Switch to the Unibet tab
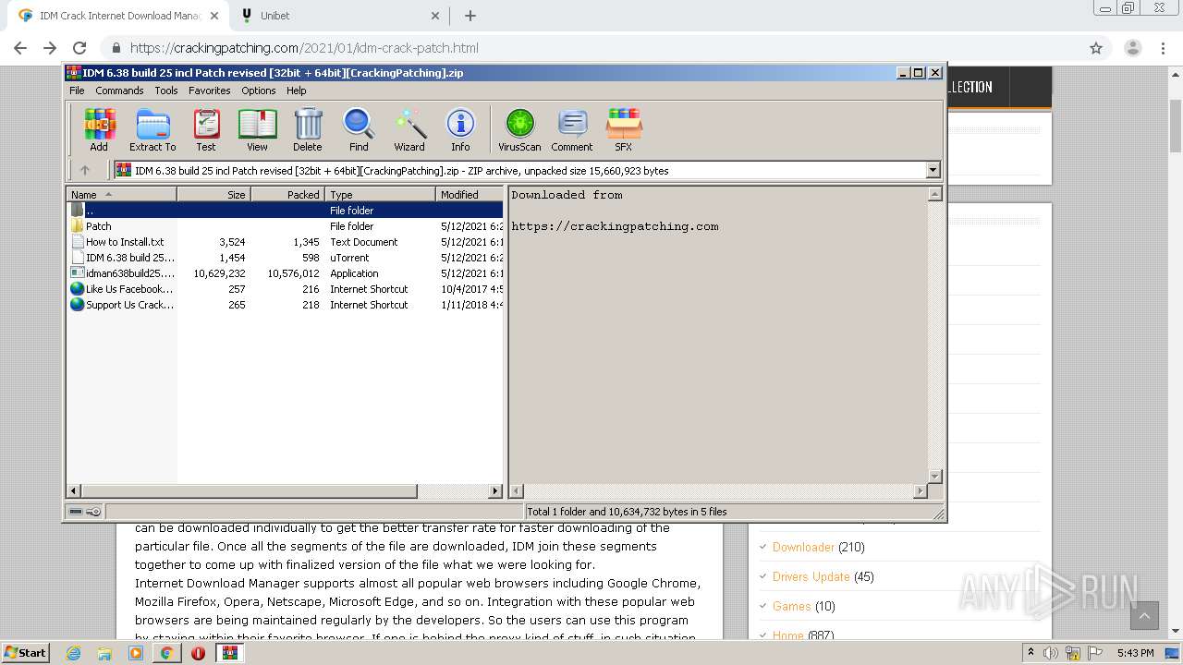The width and height of the screenshot is (1183, 665). tap(340, 16)
